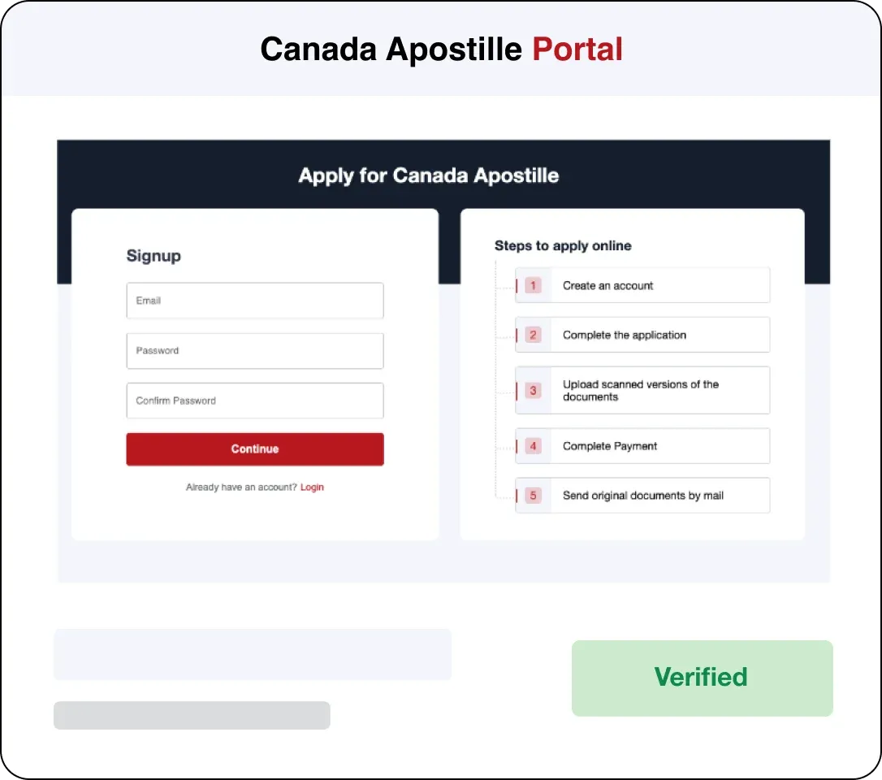Click the Continue button
This screenshot has height=780, width=882.
coord(254,448)
